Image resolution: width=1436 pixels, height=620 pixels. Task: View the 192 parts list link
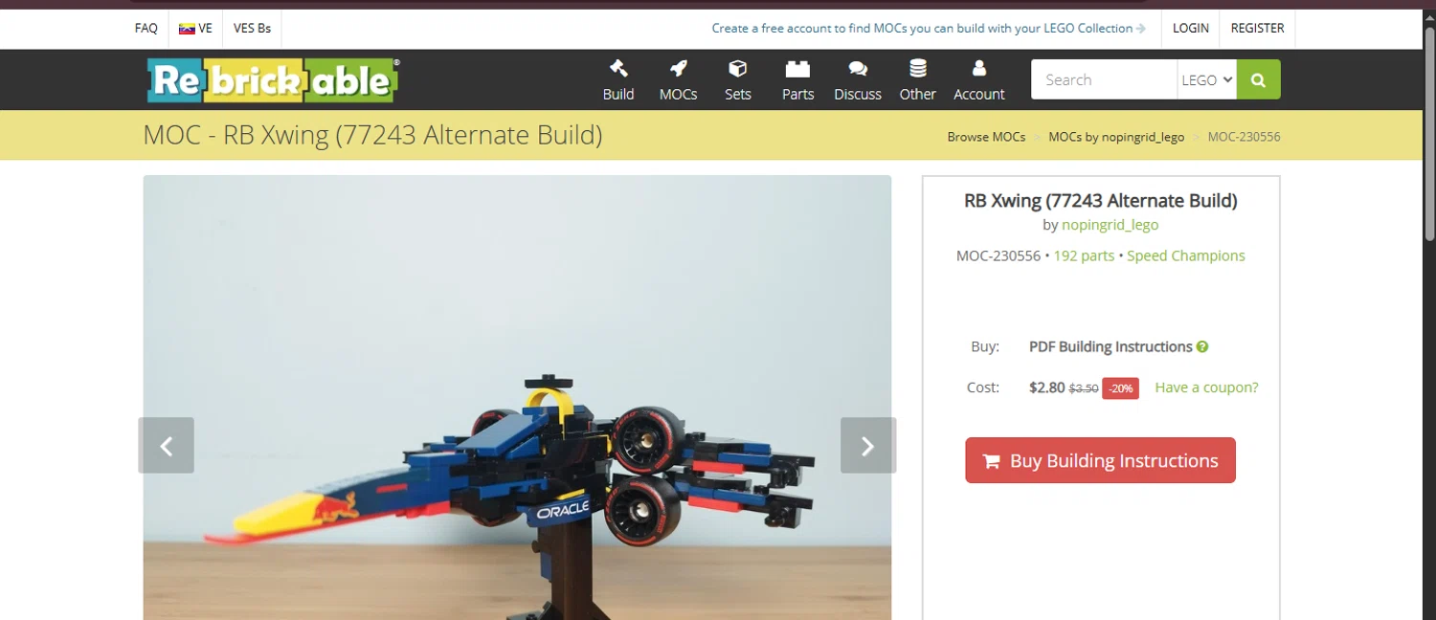point(1084,255)
